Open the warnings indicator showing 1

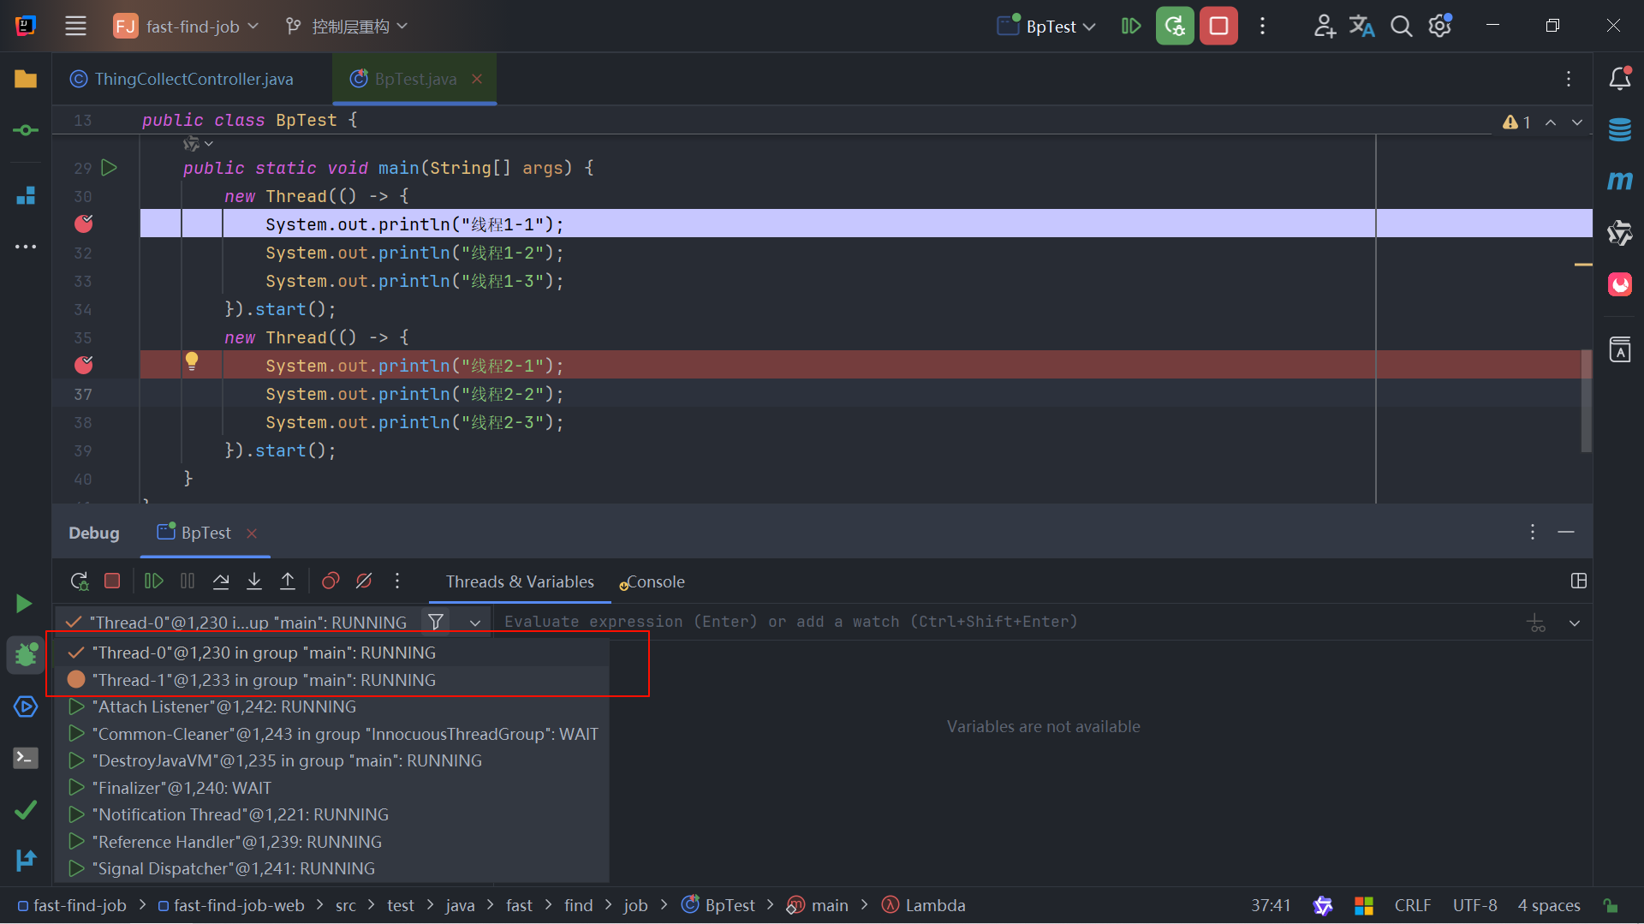[1516, 122]
